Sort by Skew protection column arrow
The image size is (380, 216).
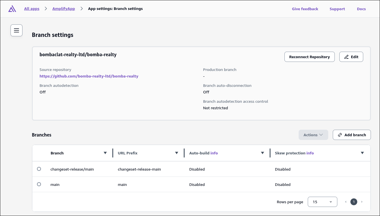[362, 153]
